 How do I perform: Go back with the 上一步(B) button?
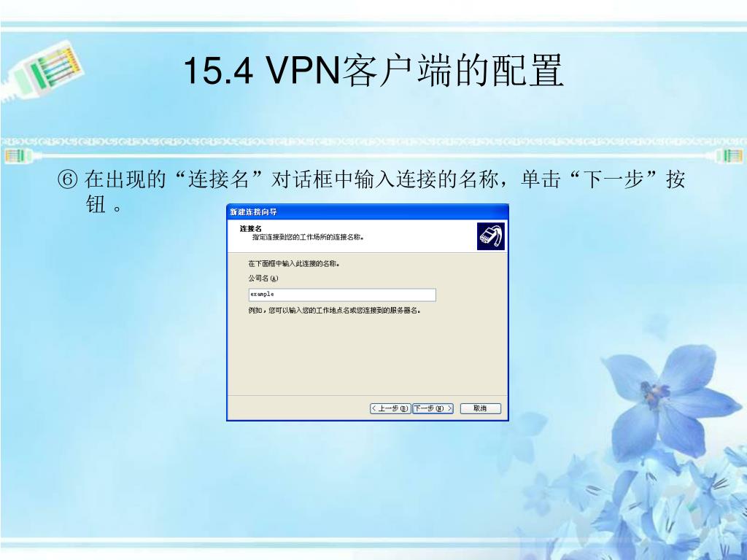pos(390,408)
